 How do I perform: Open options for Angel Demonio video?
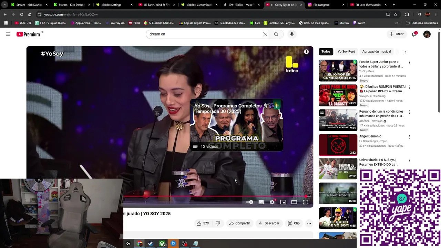pyautogui.click(x=409, y=137)
